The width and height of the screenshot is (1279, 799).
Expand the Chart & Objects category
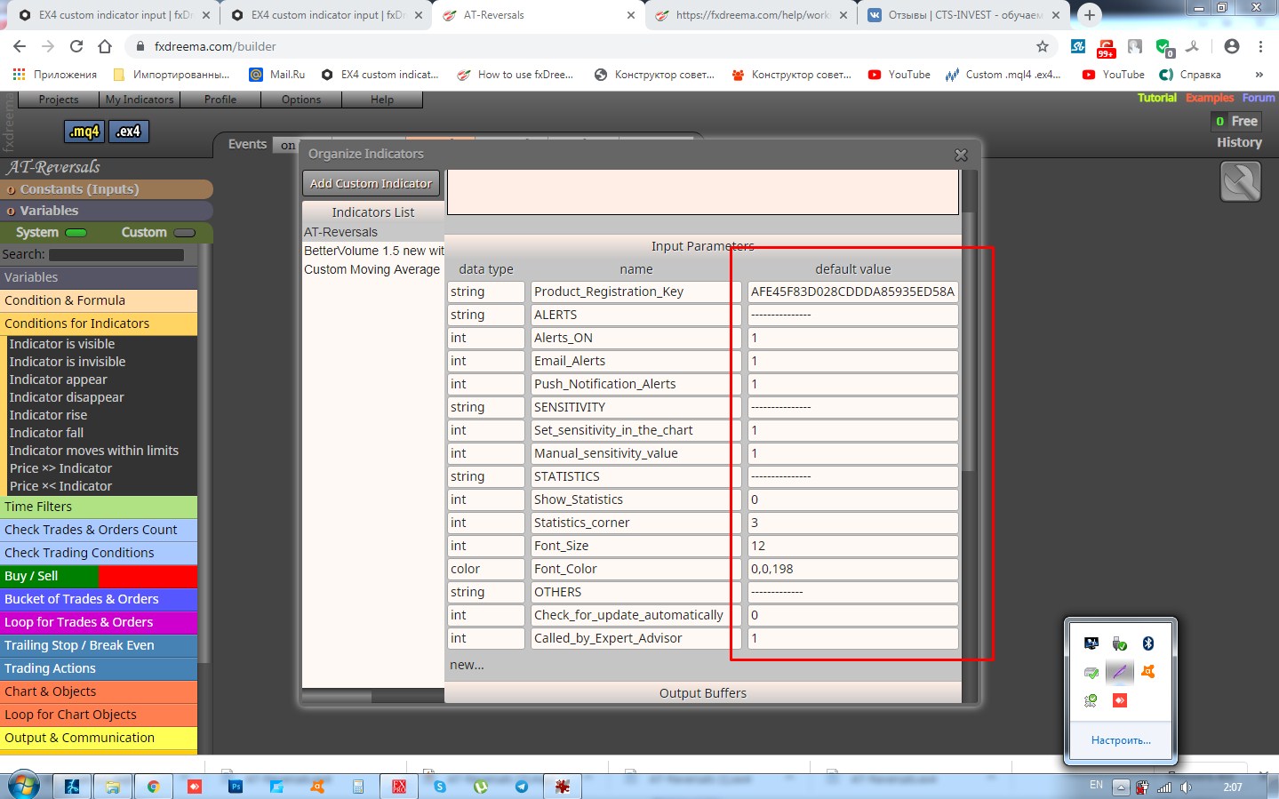[x=99, y=691]
